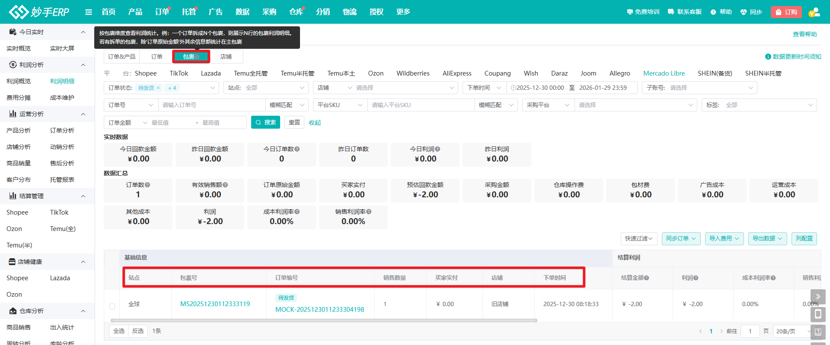Viewport: 830px width, 345px height.
Task: Click the 搜索 search button
Action: pos(265,123)
